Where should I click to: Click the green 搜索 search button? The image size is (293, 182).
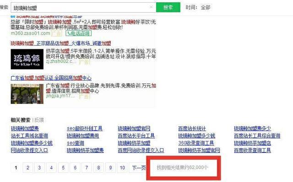pyautogui.click(x=168, y=7)
